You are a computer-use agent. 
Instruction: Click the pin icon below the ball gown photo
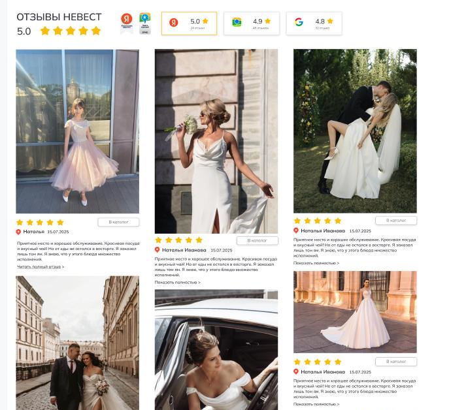coord(296,371)
